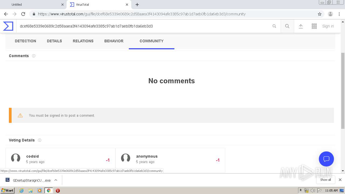Close the VirusTotal tab
The width and height of the screenshot is (345, 194).
[127, 5]
